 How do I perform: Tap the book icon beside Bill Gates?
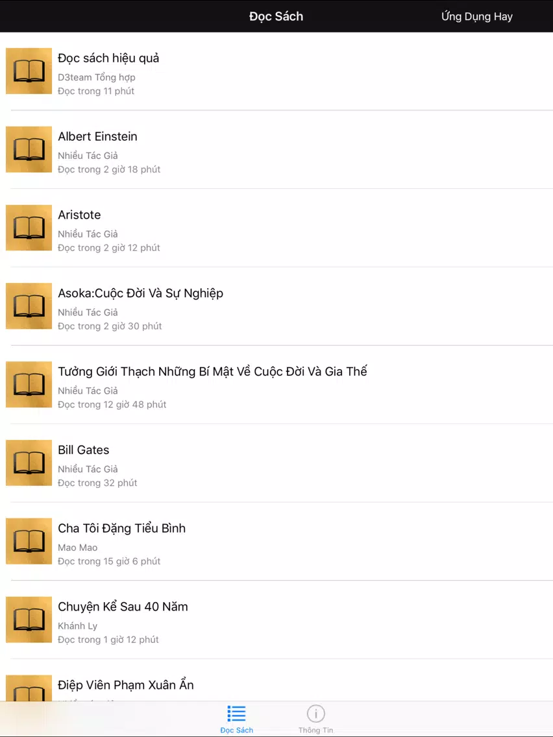click(x=29, y=463)
